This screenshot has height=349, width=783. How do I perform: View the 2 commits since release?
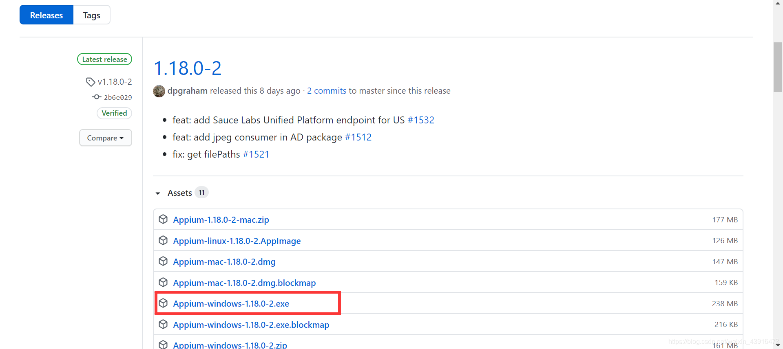[x=327, y=91]
